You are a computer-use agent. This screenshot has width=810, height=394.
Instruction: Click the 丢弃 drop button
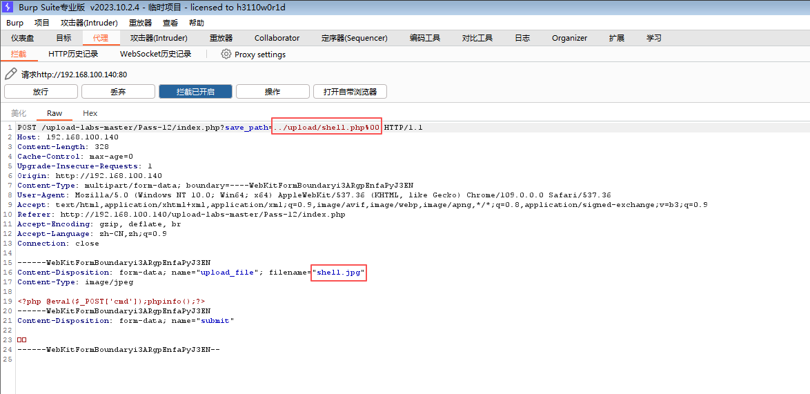(118, 91)
